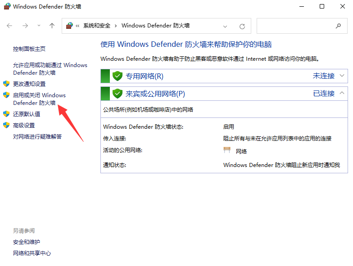Screen dimensions: 353x266
Task: Collapse the 来宾或公用网络(P) section chevron
Action: coord(342,93)
